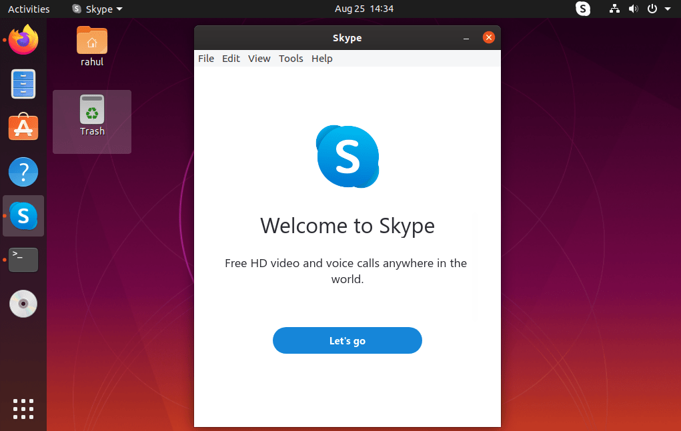Minimize the Skype window

(466, 38)
